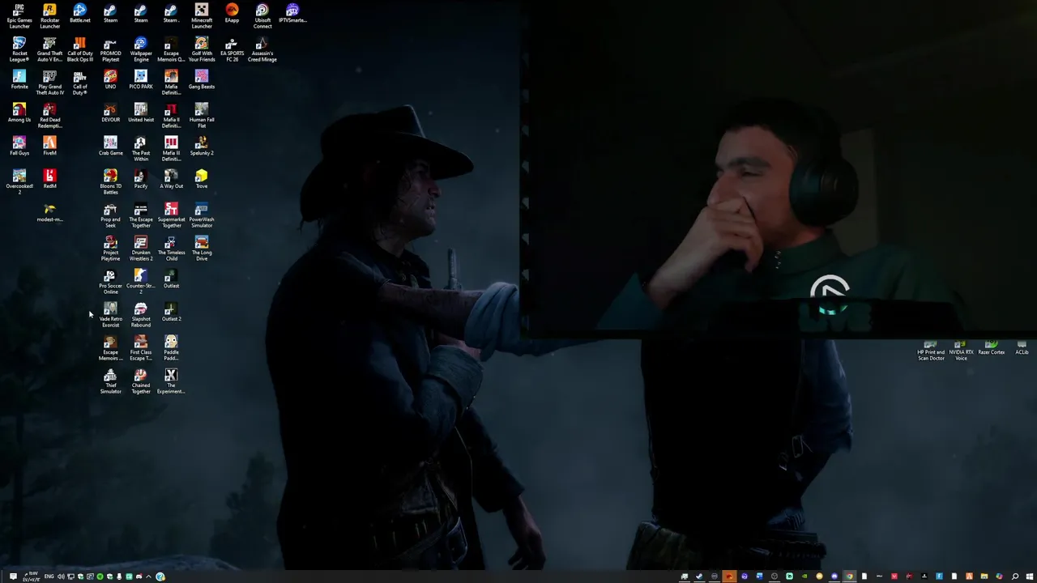Open the Project Playtime shortcut

(x=110, y=248)
